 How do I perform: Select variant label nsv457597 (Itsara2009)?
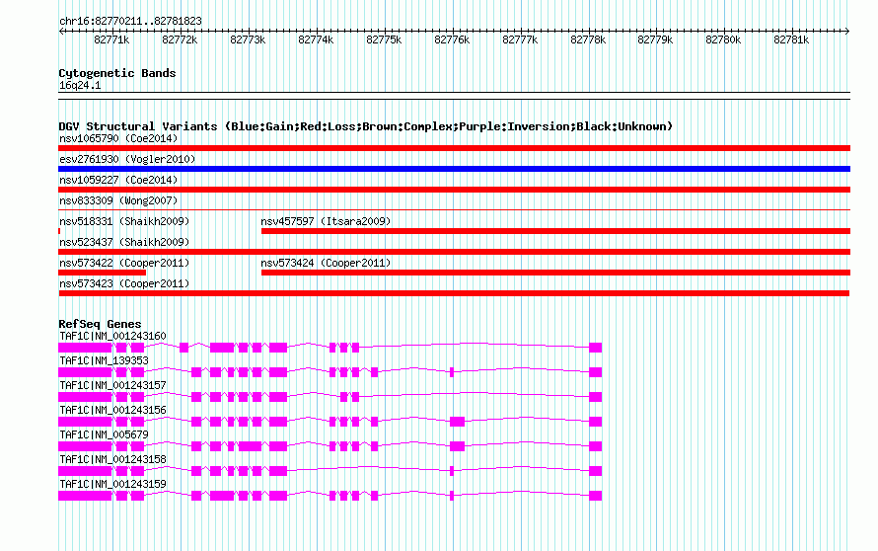(326, 221)
